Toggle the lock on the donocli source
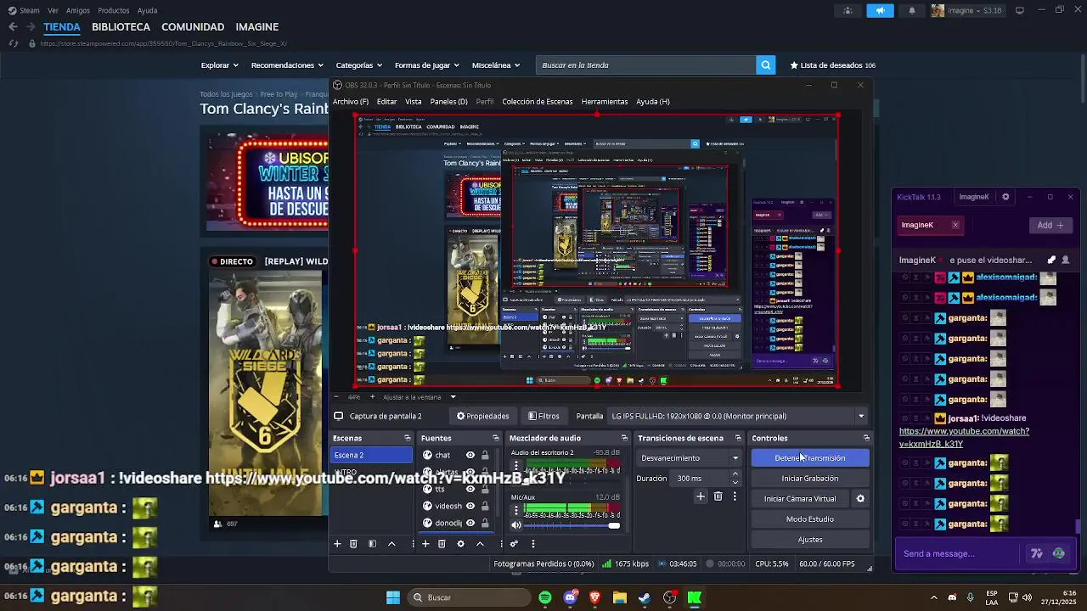This screenshot has height=611, width=1087. tap(485, 523)
